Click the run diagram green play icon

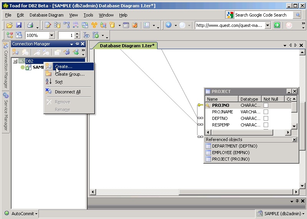click(x=96, y=35)
